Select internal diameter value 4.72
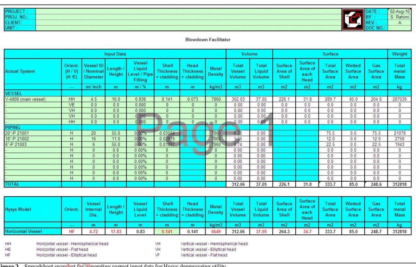Image resolution: width=416 pixels, height=267 pixels. [94, 231]
